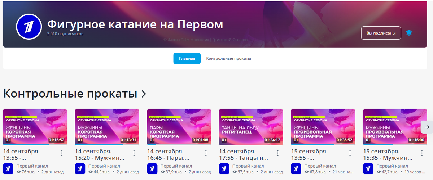Click the watch progress bar on the Женщины Произвольная thumbnail

(x=323, y=144)
